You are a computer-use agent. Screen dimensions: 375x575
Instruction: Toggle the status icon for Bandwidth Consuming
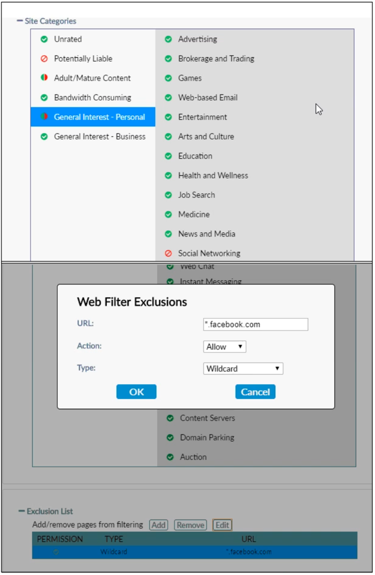[44, 97]
